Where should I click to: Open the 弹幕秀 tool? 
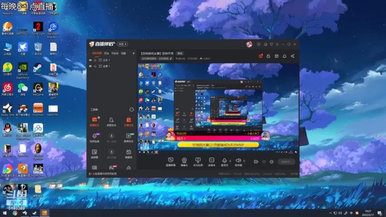[x=128, y=154]
